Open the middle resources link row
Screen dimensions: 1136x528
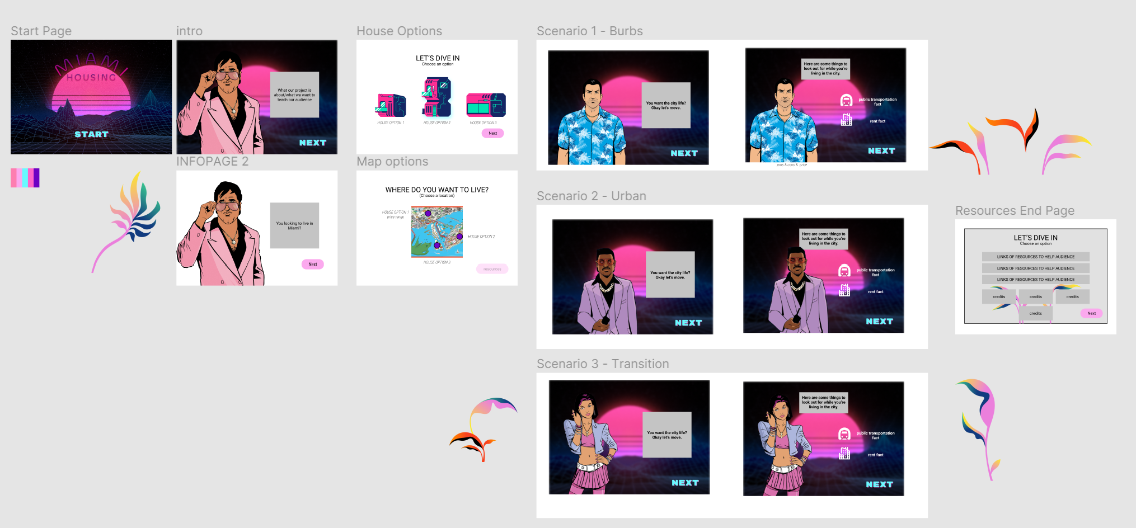tap(1035, 268)
